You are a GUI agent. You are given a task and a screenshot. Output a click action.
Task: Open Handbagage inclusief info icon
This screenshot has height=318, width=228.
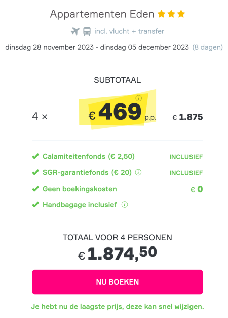[x=125, y=205]
